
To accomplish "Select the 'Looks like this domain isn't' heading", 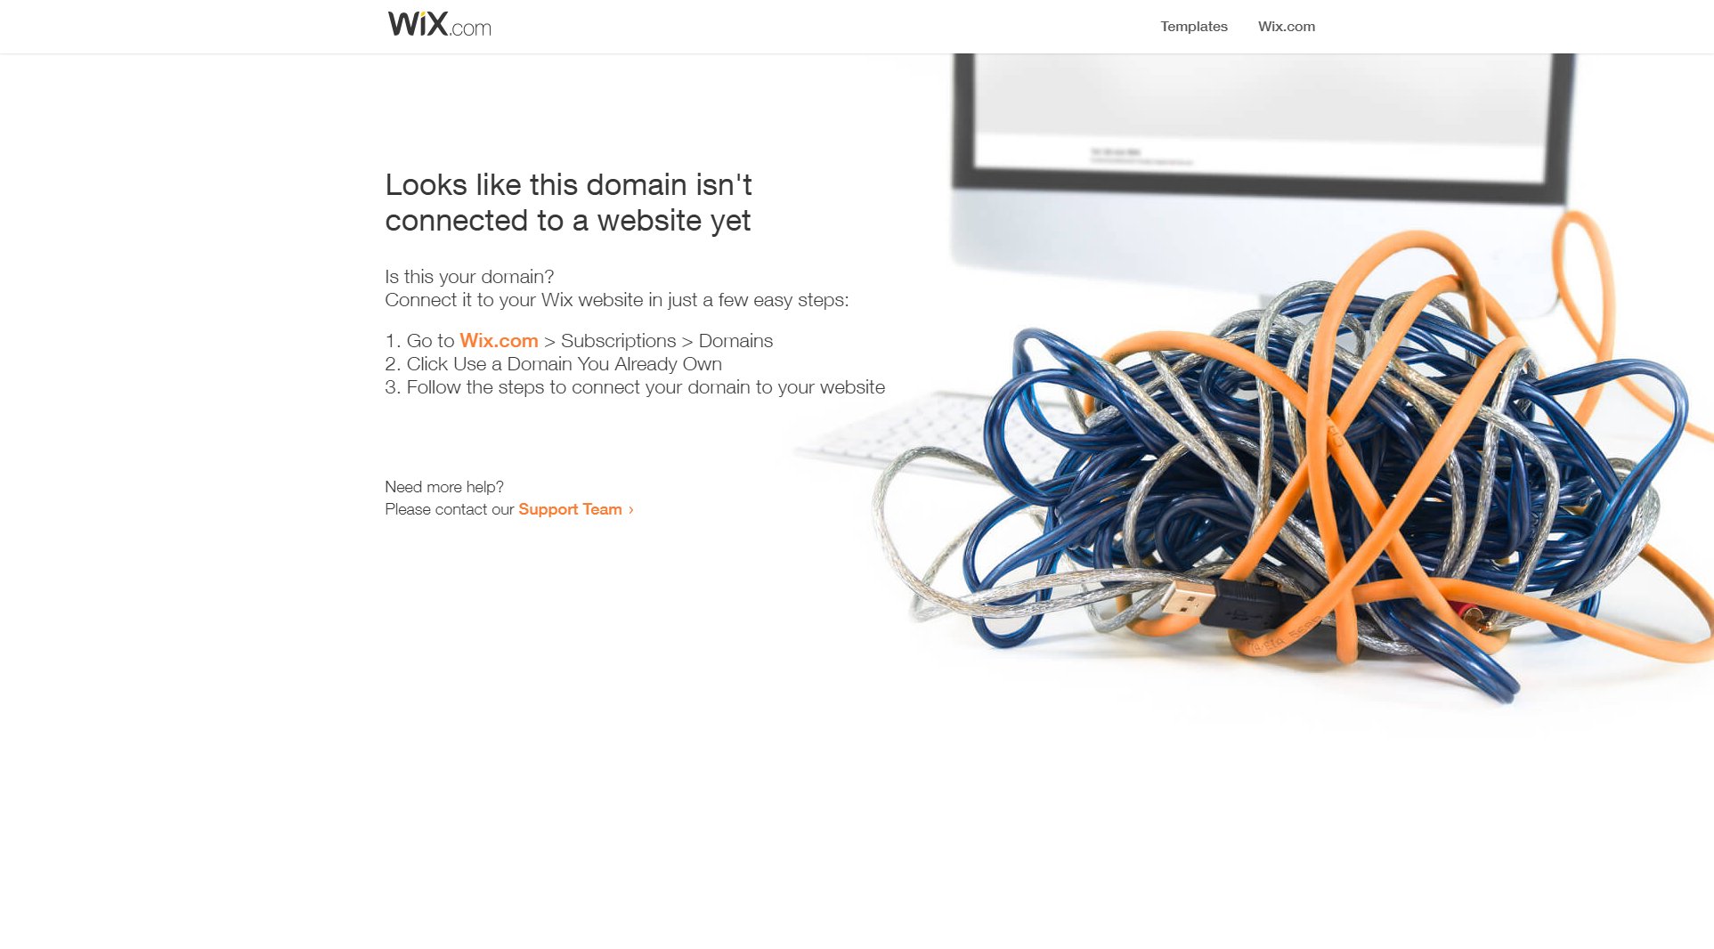I will coord(568,185).
